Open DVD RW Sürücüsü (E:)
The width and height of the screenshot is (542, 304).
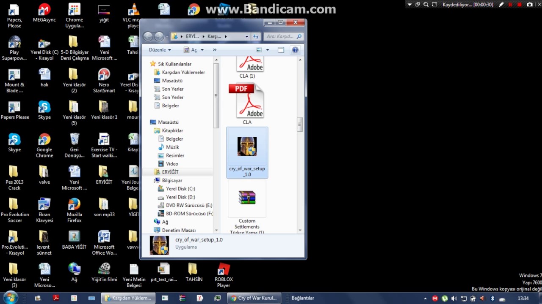click(x=189, y=205)
